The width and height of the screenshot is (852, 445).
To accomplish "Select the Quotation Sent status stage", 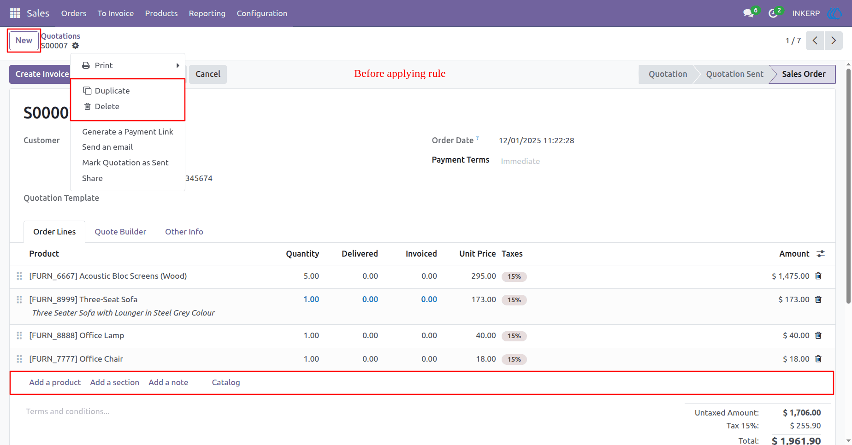I will (734, 74).
